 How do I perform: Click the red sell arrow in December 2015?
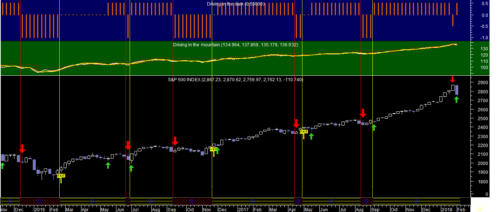pos(22,149)
